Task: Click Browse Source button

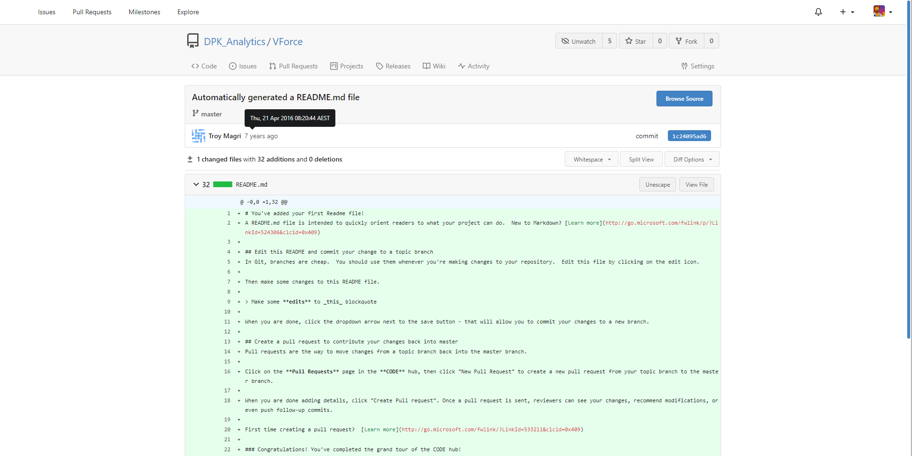Action: [x=684, y=98]
